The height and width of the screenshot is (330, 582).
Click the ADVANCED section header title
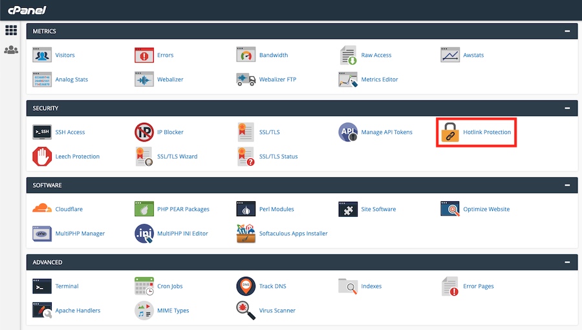[x=47, y=262]
